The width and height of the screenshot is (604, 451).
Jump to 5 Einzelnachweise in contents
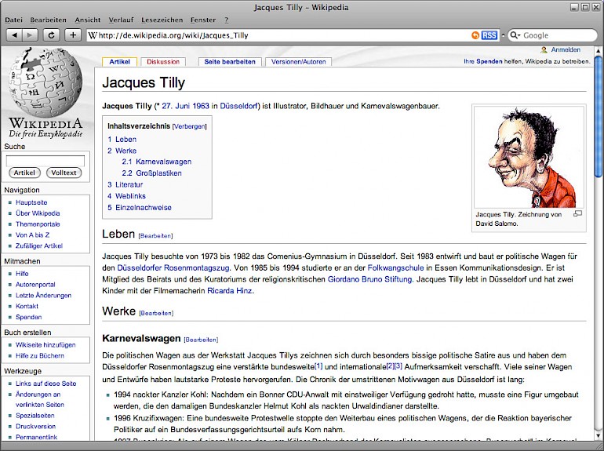tap(140, 208)
